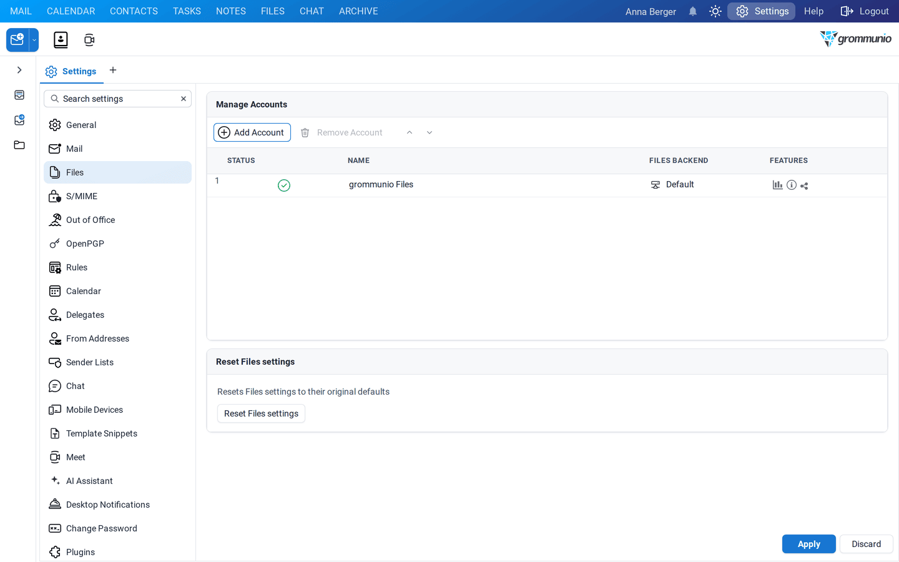899x562 pixels.
Task: Open the Change Password settings
Action: click(x=117, y=528)
